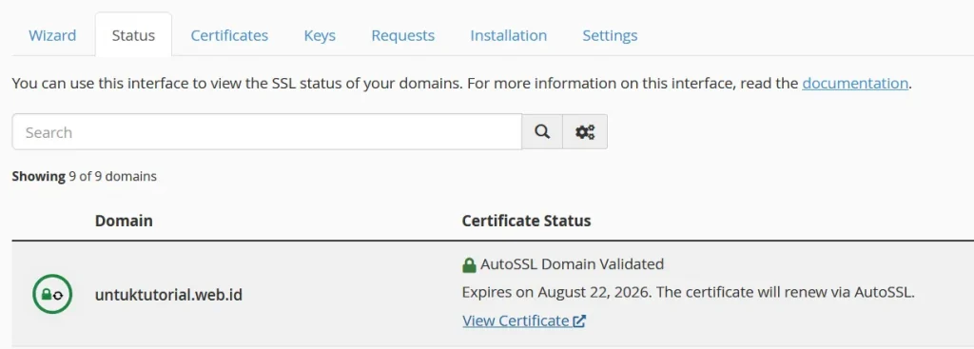The width and height of the screenshot is (974, 349).
Task: Click the AutoSSL Domain Validated status text
Action: (572, 264)
